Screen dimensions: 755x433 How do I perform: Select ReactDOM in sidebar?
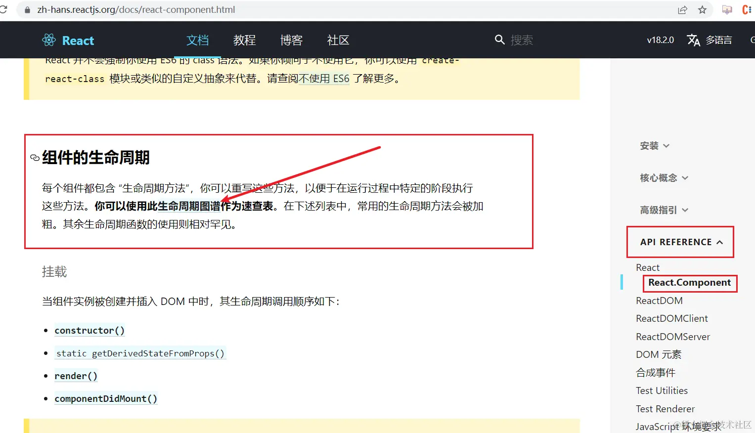pos(659,301)
